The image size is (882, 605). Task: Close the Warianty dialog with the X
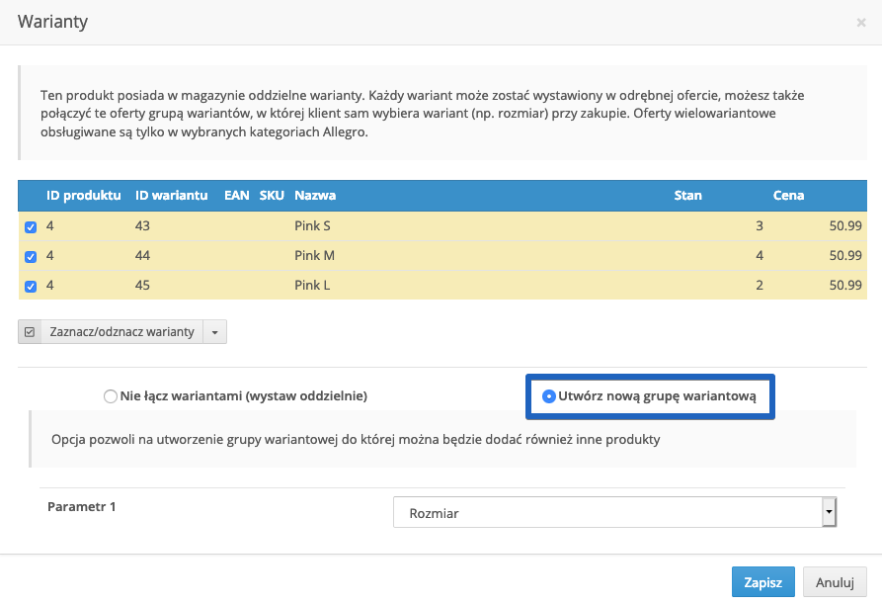click(x=861, y=22)
